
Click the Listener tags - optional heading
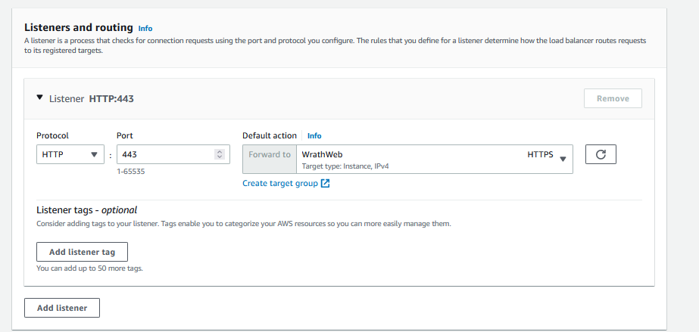86,210
